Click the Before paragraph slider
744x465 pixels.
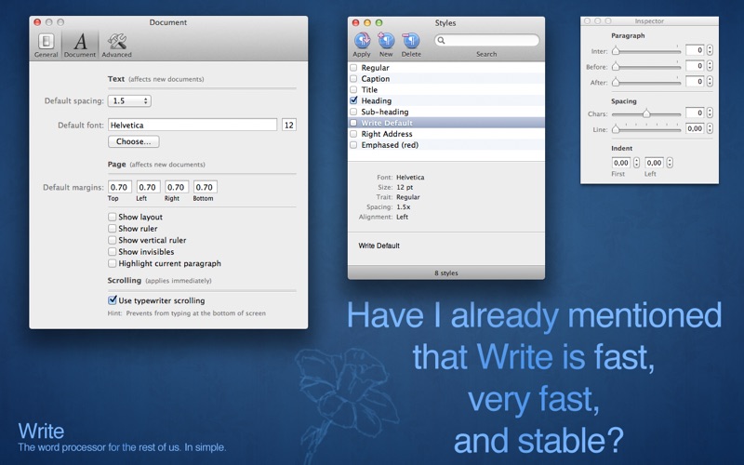646,66
